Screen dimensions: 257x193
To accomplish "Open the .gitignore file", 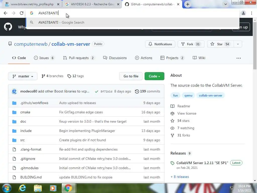I will [x=28, y=159].
